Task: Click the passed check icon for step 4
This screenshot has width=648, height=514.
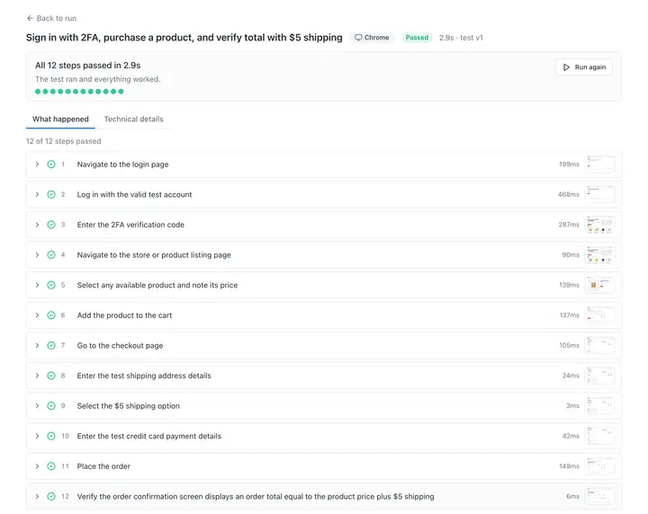Action: 51,255
